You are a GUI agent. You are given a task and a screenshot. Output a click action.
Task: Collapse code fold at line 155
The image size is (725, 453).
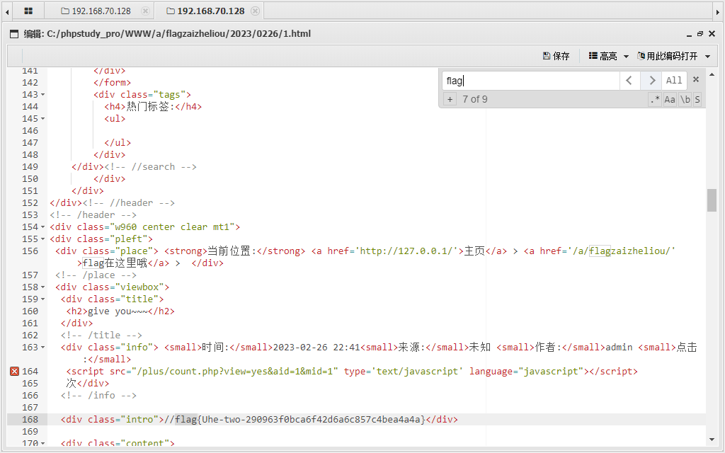43,239
